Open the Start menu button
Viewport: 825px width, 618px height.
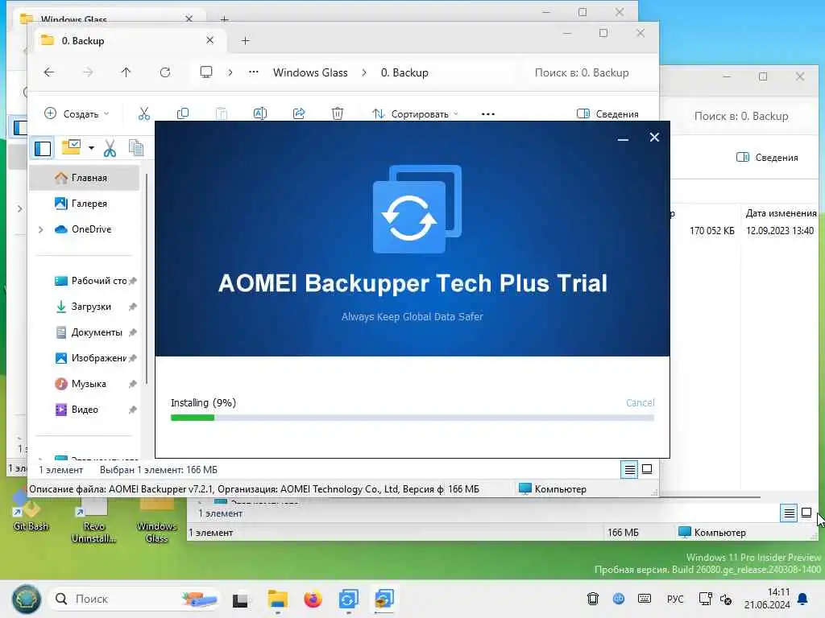(27, 599)
